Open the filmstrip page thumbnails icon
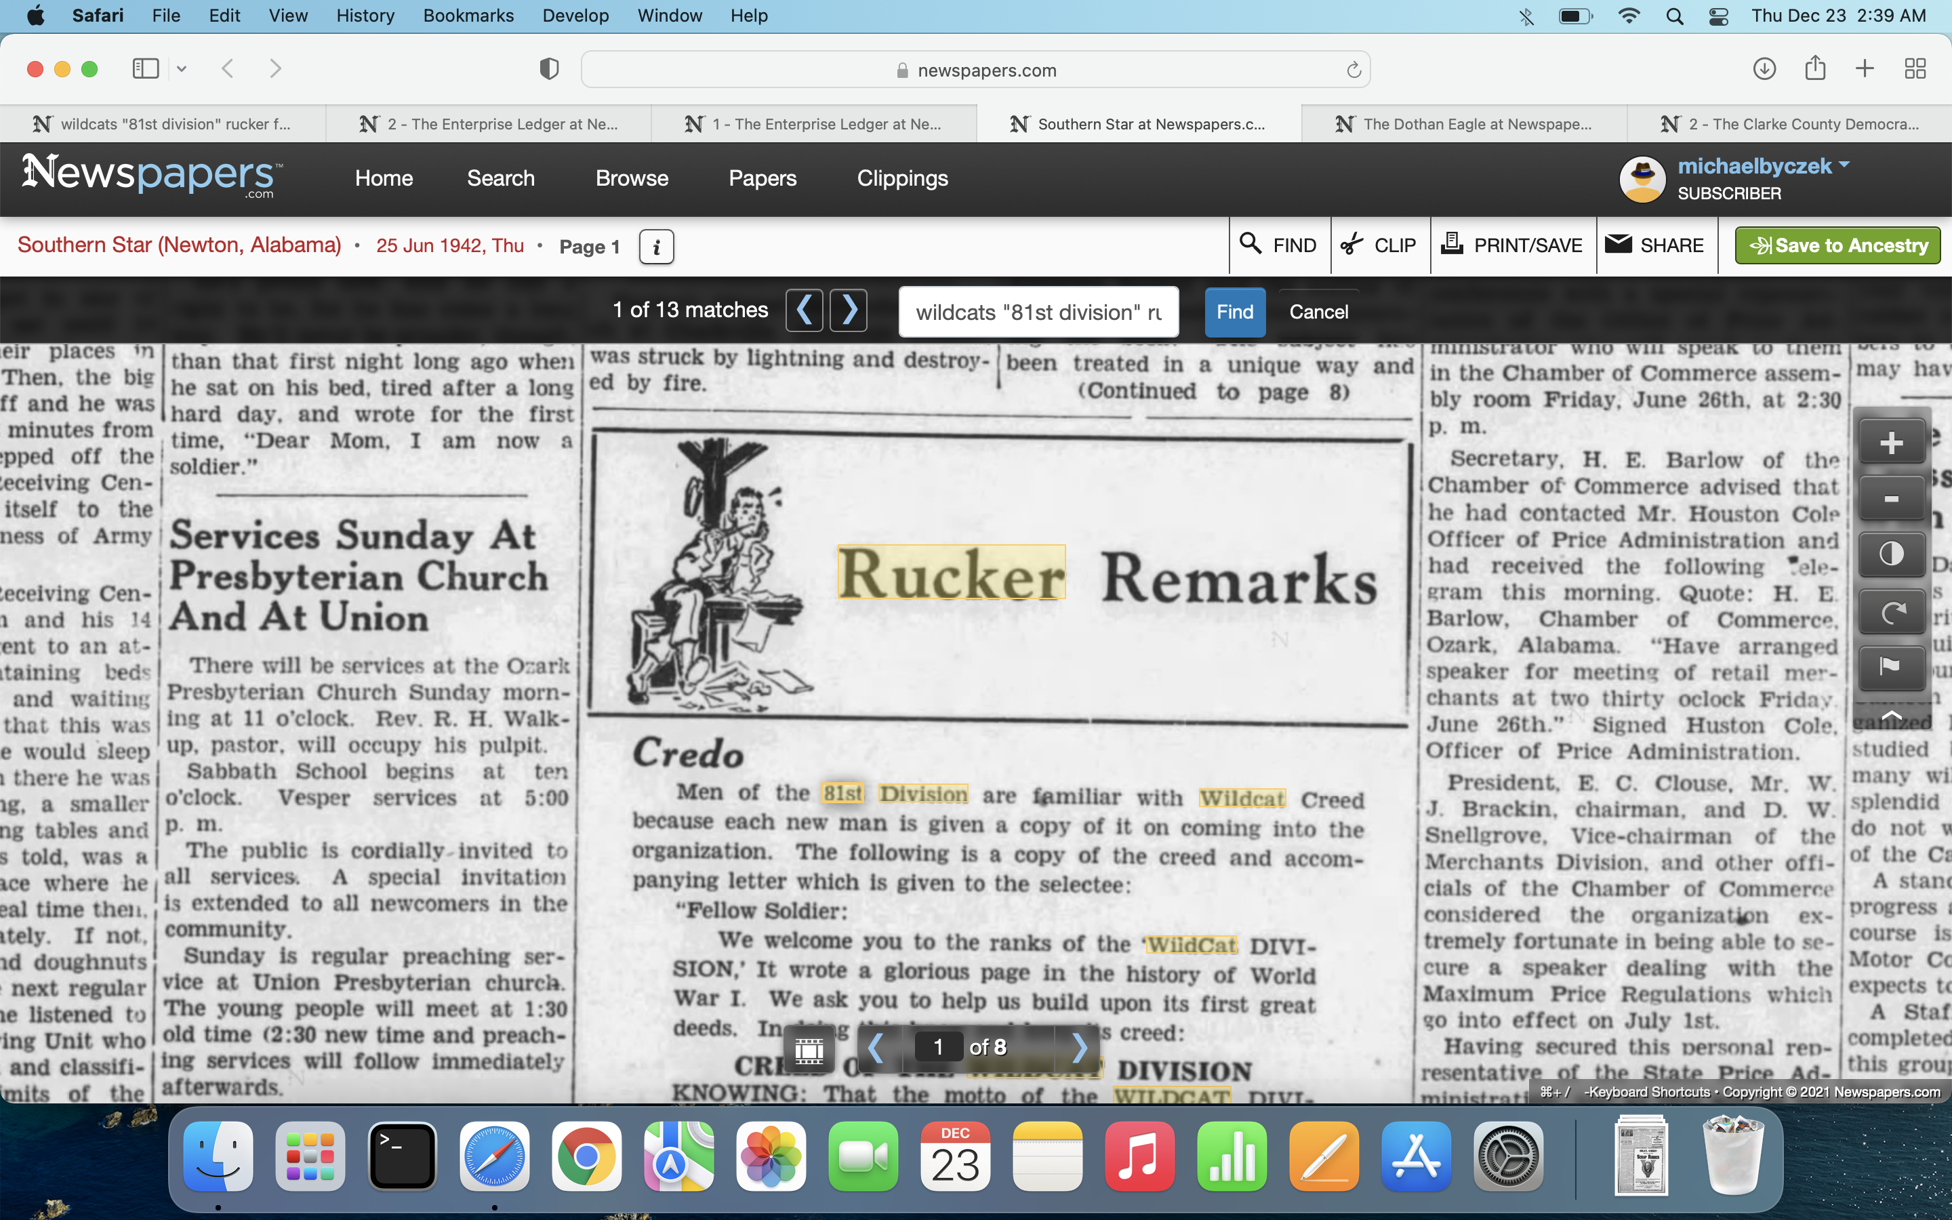This screenshot has width=1952, height=1220. pos(809,1049)
